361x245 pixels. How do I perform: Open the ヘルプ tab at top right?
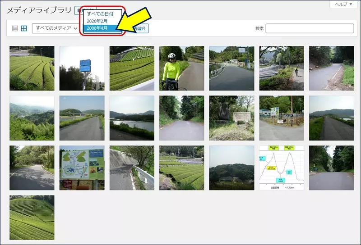click(x=343, y=4)
